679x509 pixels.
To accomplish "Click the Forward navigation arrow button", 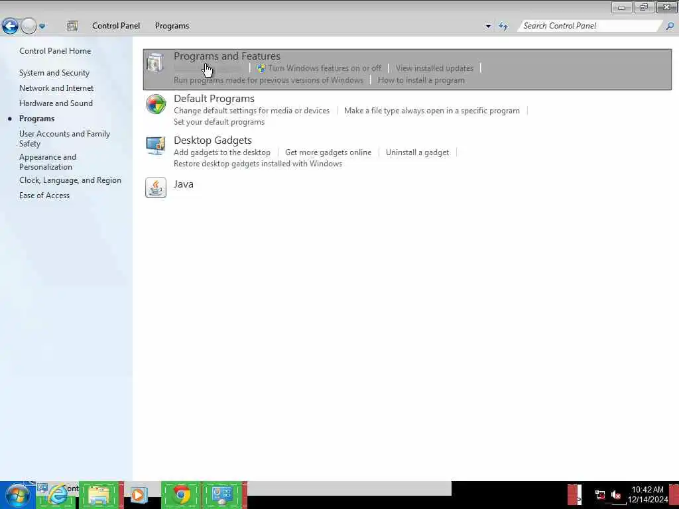I will [x=29, y=26].
